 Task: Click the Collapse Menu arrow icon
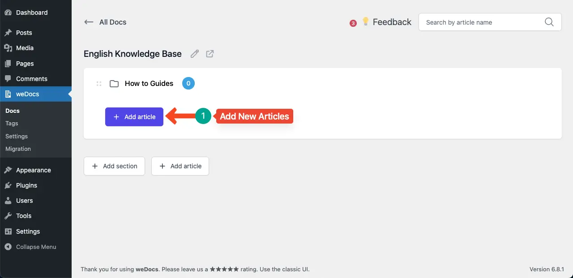pos(8,247)
